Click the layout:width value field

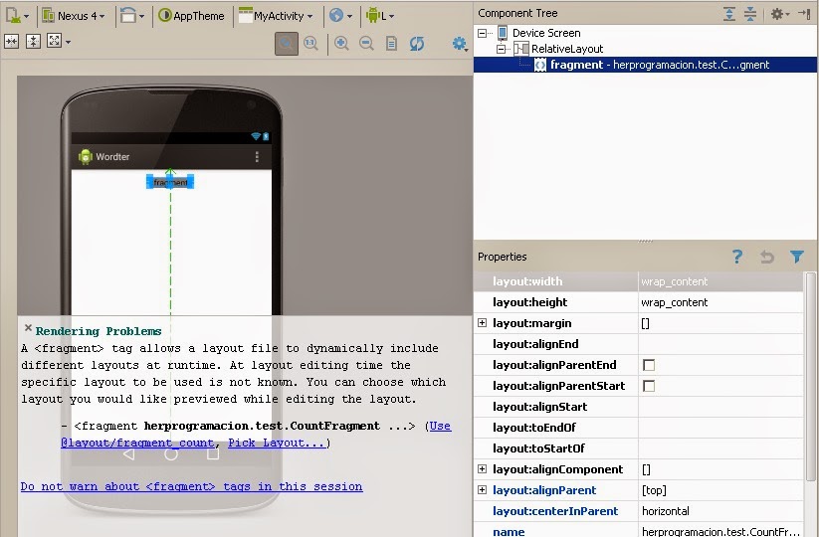click(x=720, y=281)
